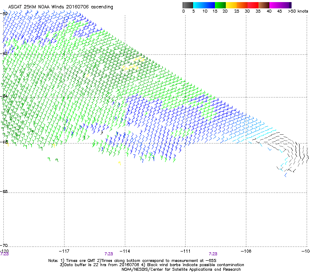310x272 pixels.
Task: Click the yellow wind barbs cluster near -62 latitude
Action: [133, 63]
